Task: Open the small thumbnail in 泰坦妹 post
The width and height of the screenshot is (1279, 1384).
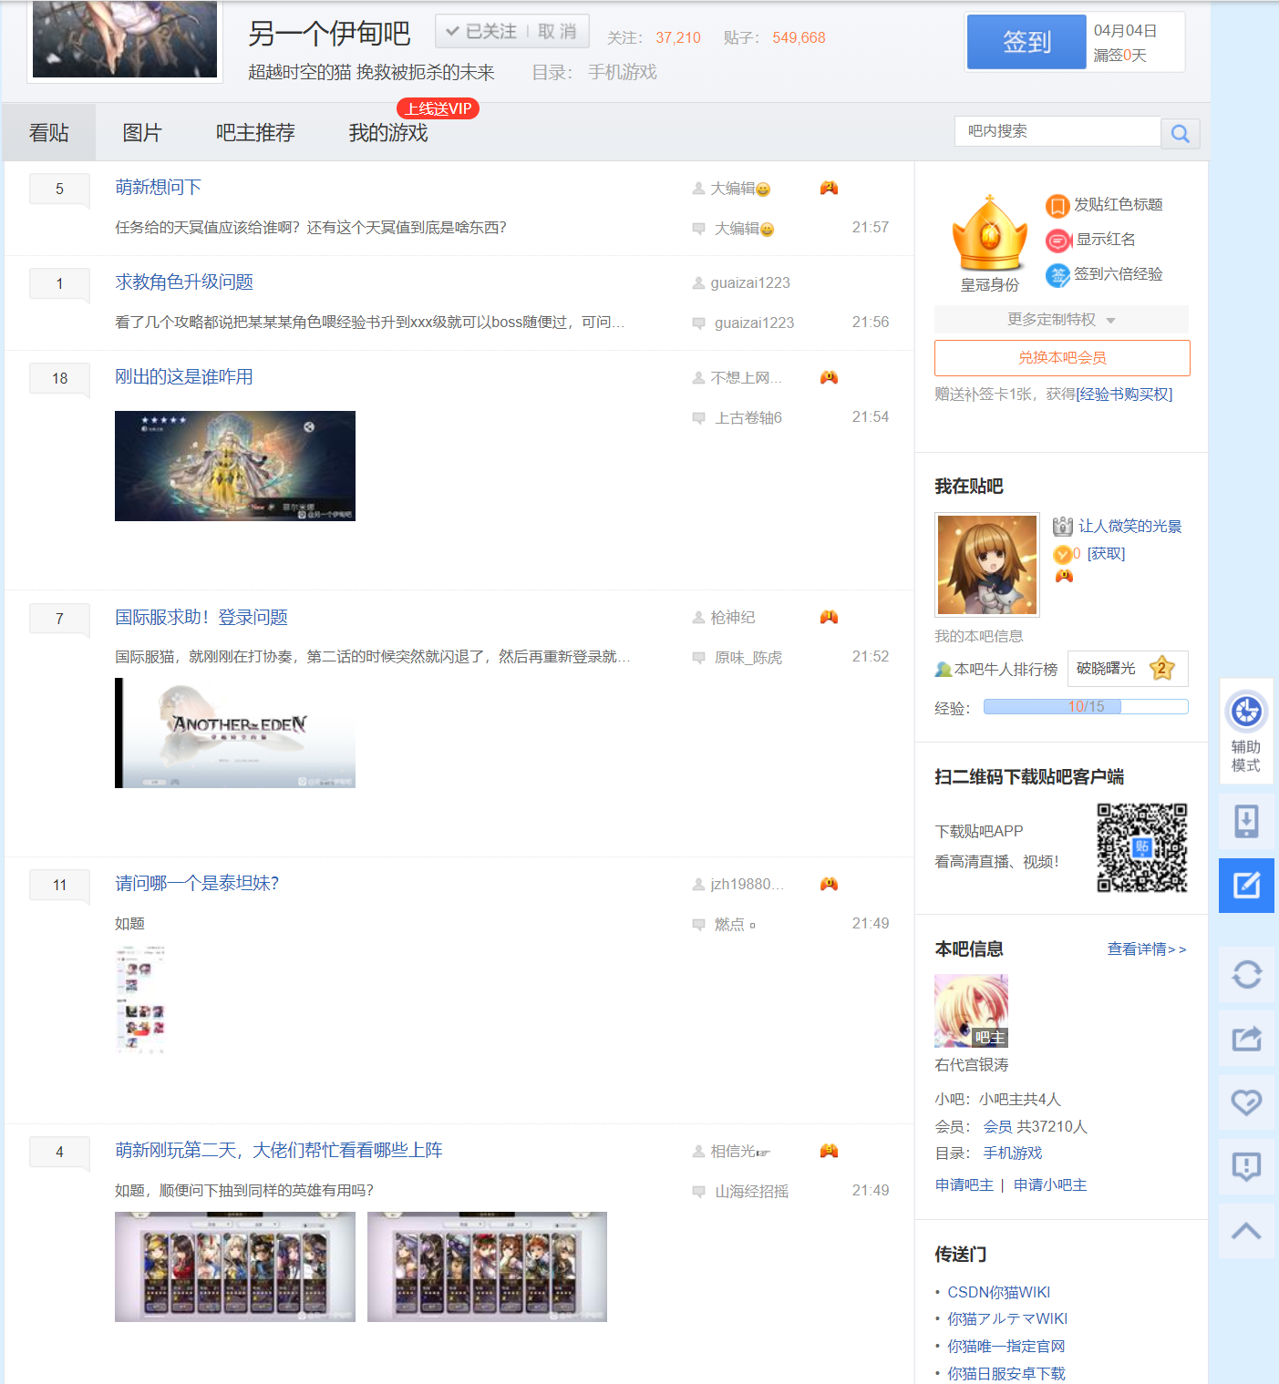Action: (141, 1000)
